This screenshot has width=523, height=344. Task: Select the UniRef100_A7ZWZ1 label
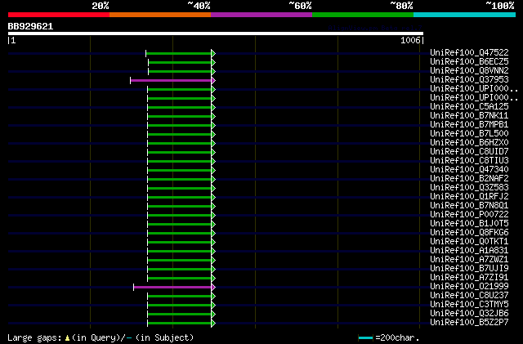coord(469,260)
